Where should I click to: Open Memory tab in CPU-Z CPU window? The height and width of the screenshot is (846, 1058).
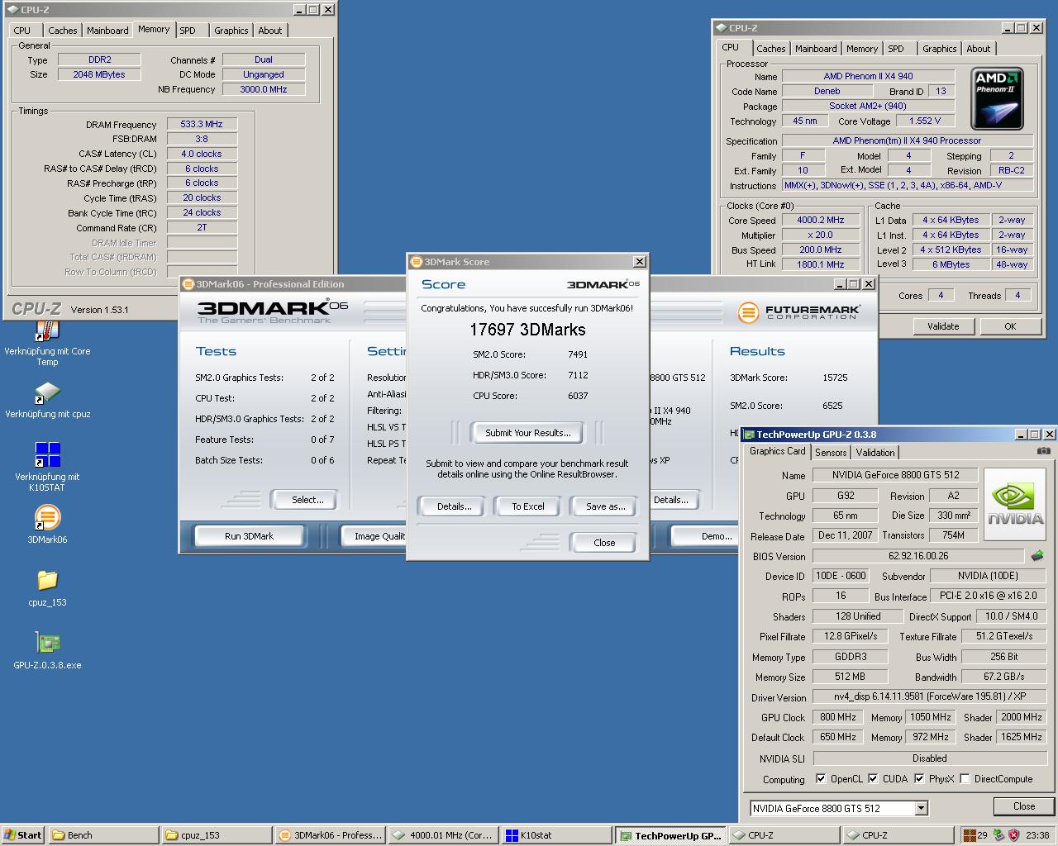click(x=862, y=49)
